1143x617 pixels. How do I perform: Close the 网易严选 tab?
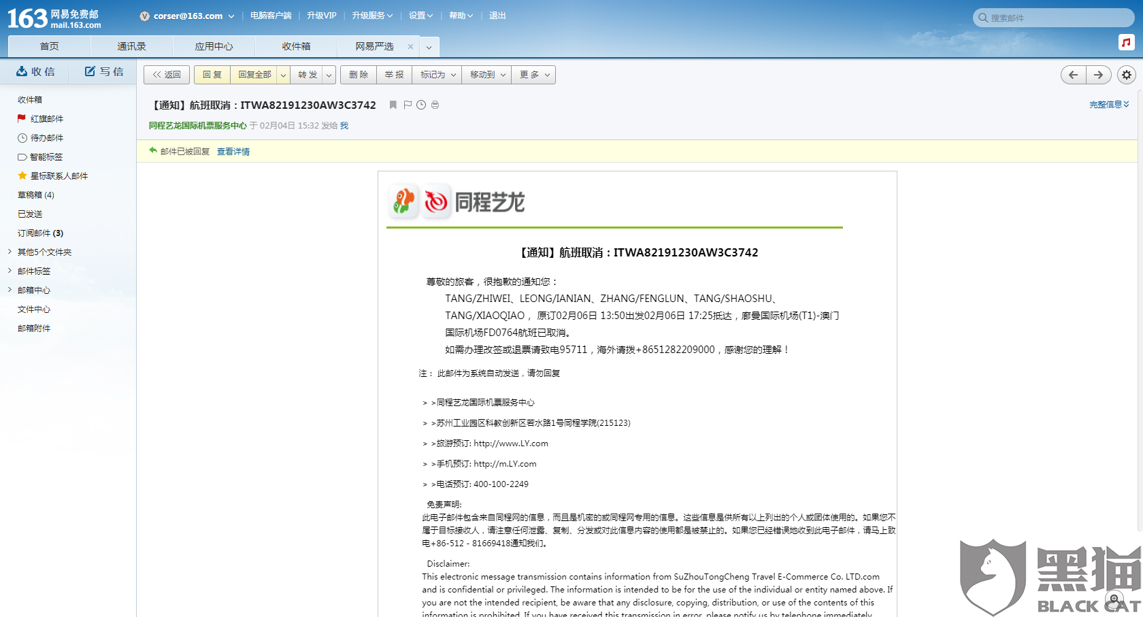coord(410,46)
